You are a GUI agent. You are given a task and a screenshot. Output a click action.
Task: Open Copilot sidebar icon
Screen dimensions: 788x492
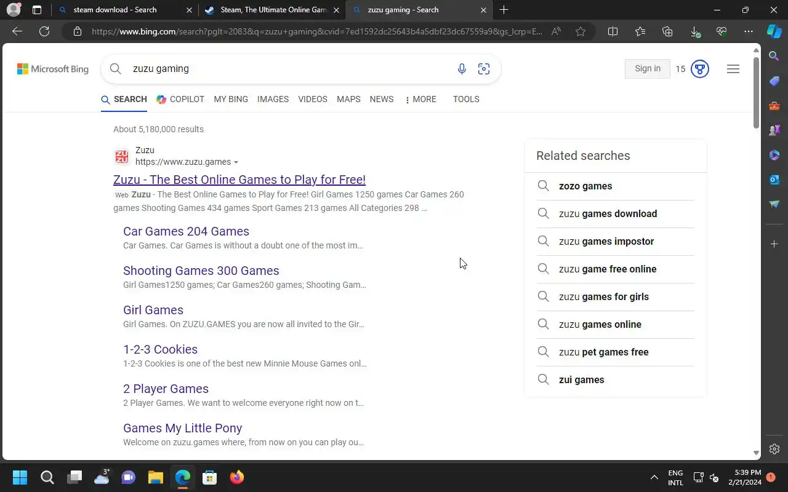tap(774, 31)
